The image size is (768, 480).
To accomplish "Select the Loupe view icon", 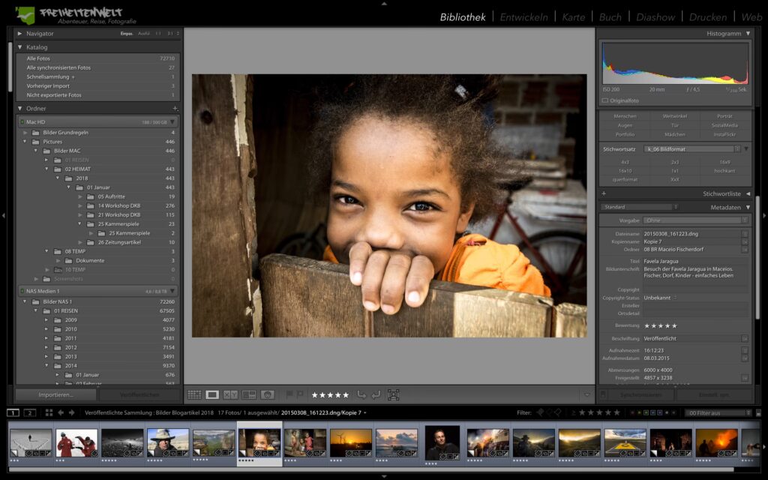I will coord(212,394).
